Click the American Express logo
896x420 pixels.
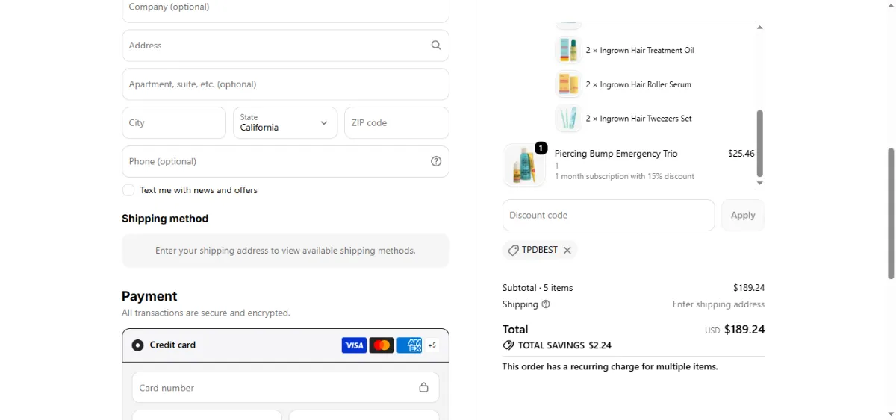[409, 345]
